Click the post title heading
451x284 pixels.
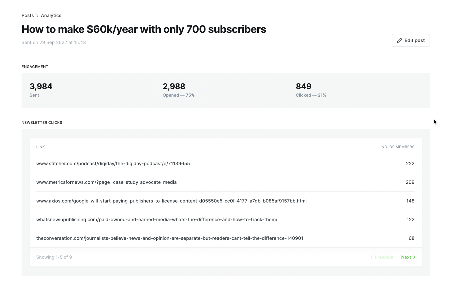144,29
